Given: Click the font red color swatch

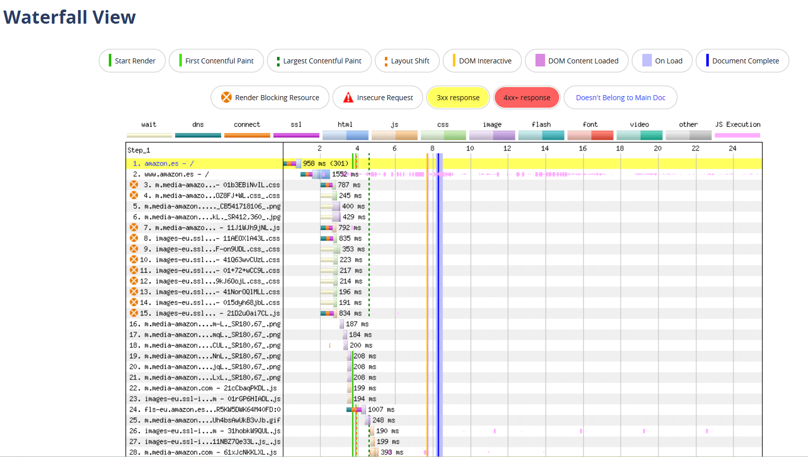Looking at the screenshot, I should point(590,135).
